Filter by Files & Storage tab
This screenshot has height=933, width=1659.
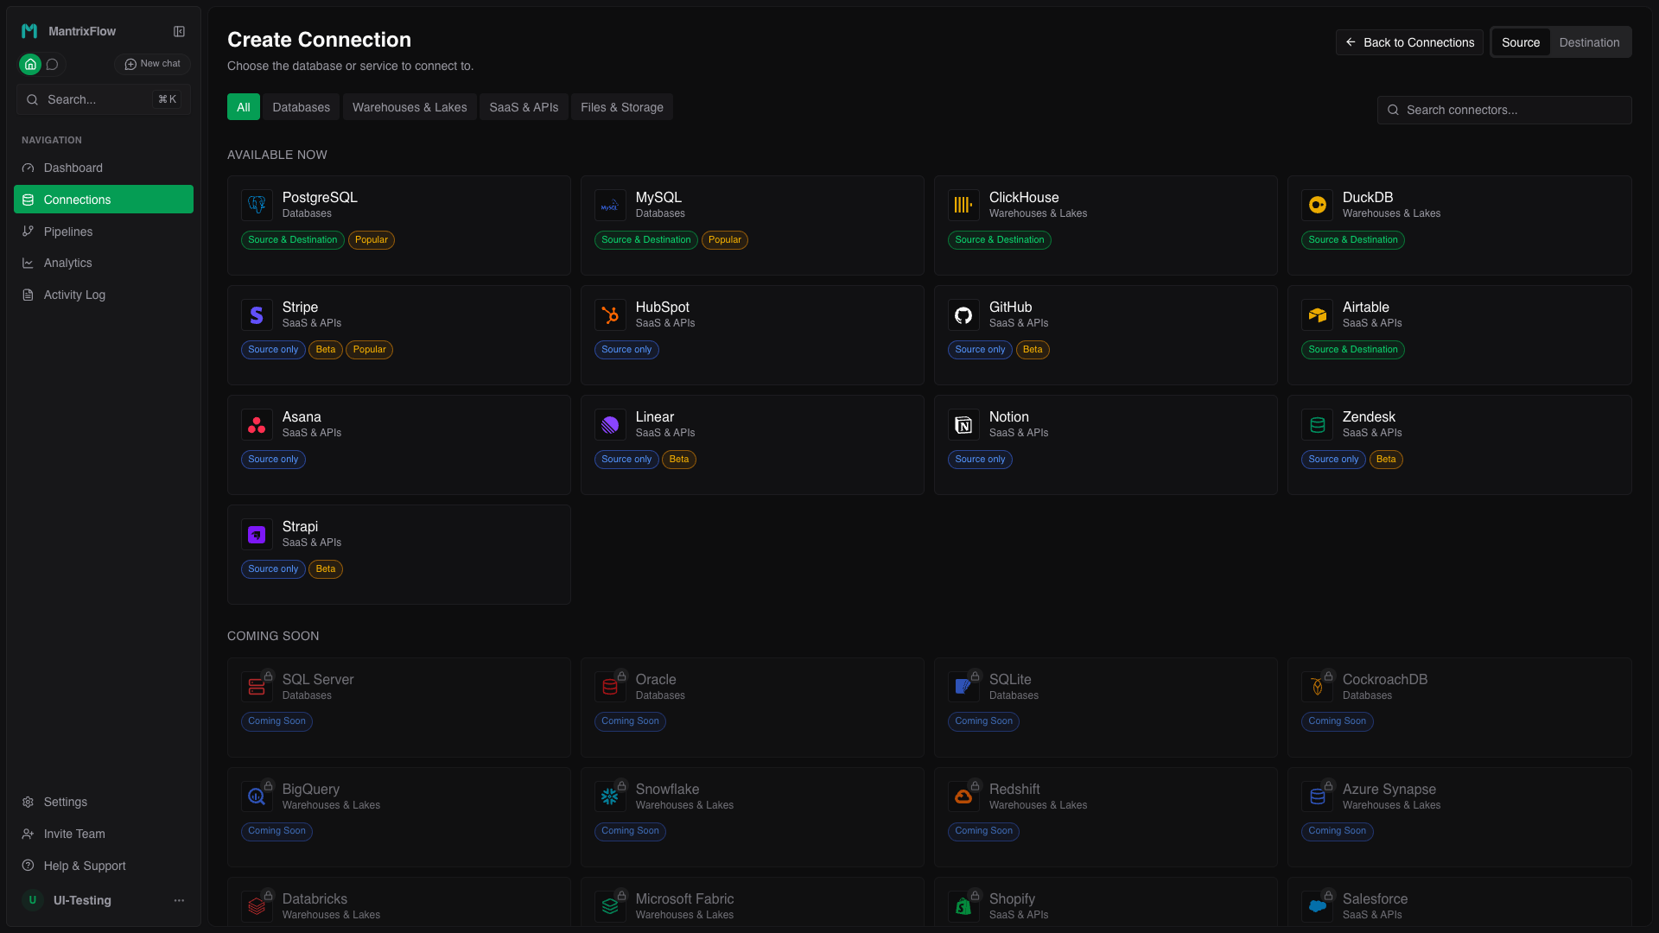[x=622, y=107]
